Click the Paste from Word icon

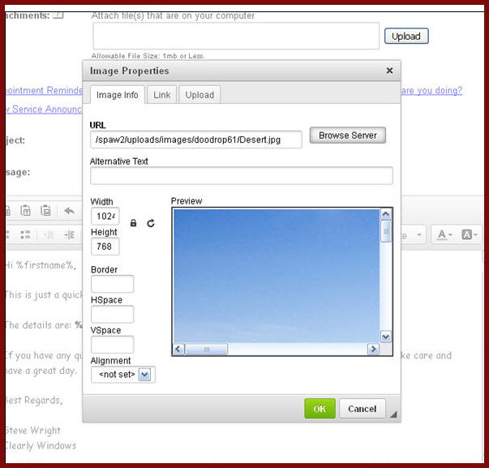45,211
